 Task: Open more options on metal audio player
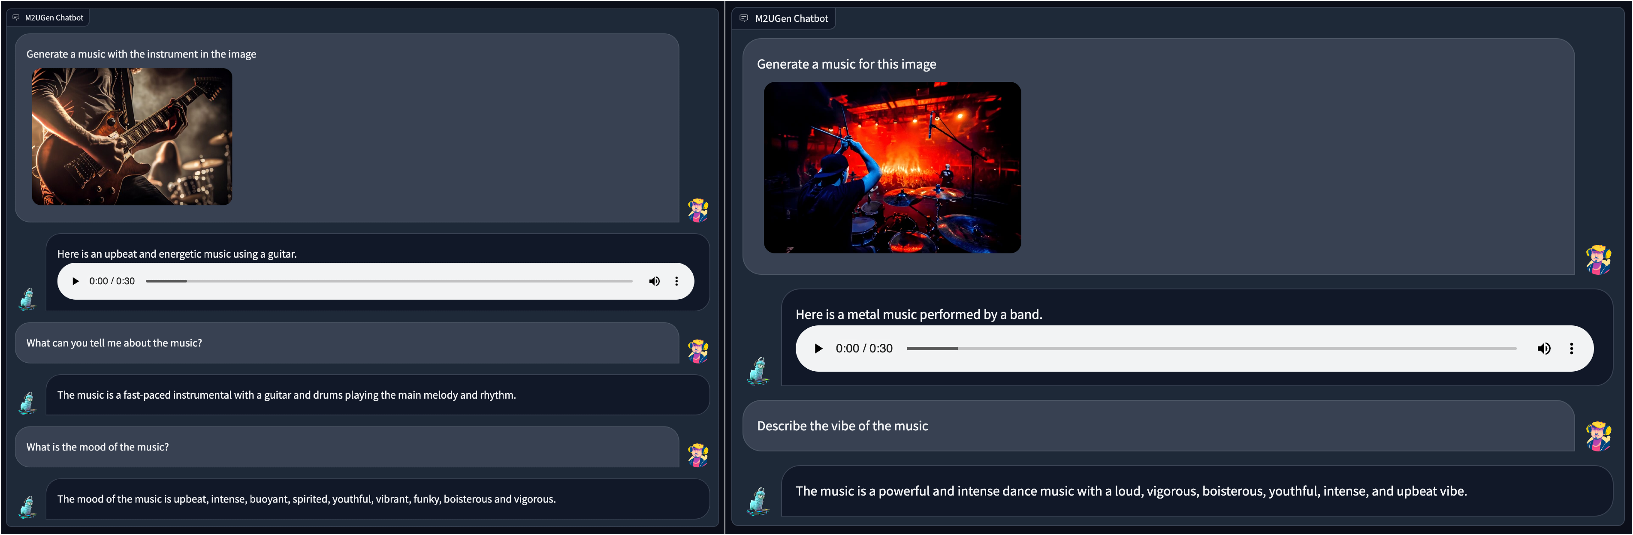(1572, 349)
